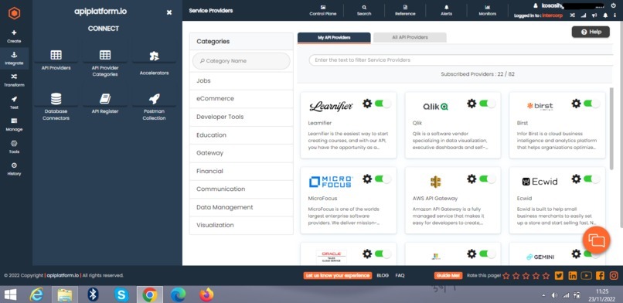Open API Register tile

click(x=105, y=104)
